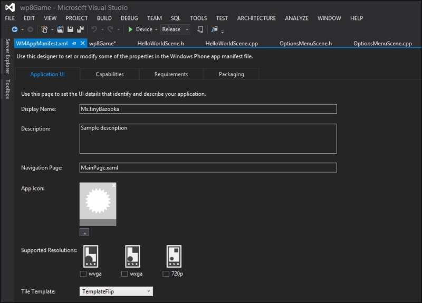The height and width of the screenshot is (303, 422).
Task: Open the WINDOW menu
Action: point(329,18)
